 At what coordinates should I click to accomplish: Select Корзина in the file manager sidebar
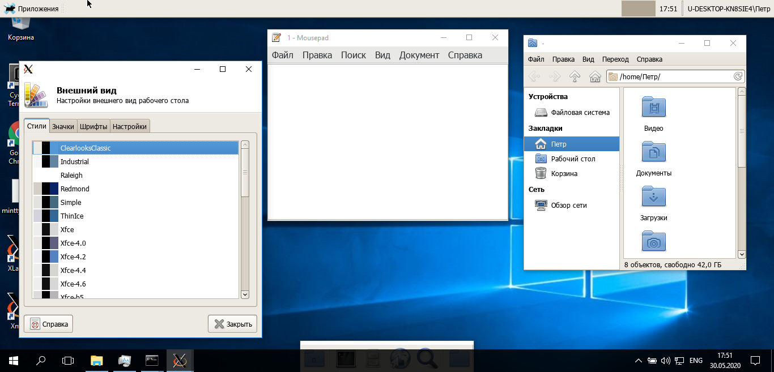(564, 174)
